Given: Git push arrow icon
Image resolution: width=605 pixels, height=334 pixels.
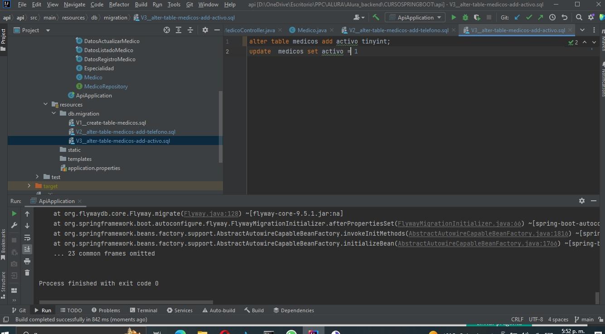Looking at the screenshot, I should (540, 17).
